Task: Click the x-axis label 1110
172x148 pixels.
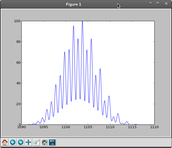Action: tap(110, 127)
